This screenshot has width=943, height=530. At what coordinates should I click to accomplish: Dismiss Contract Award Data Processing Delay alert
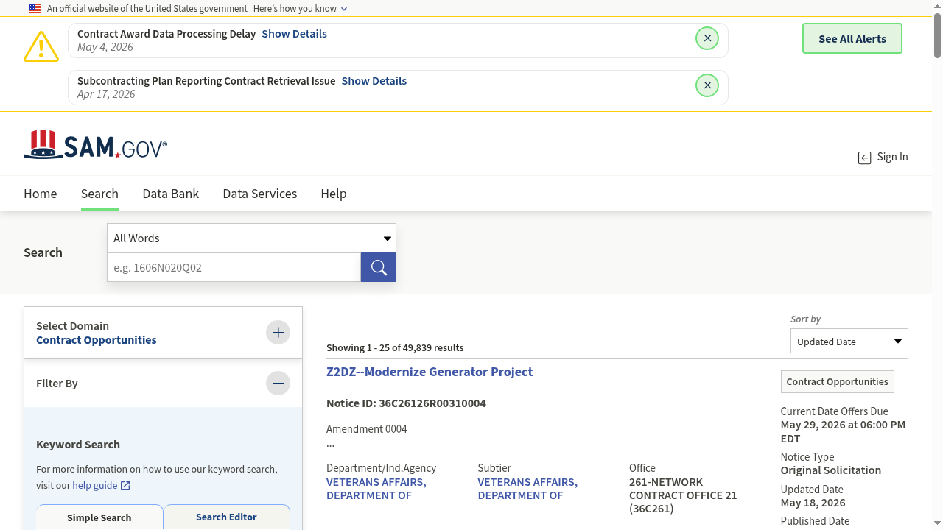(x=707, y=38)
